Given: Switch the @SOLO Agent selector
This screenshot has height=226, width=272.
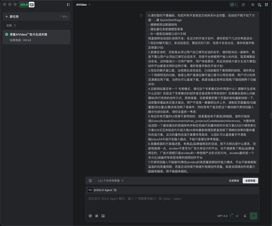Looking at the screenshot, I should tap(103, 190).
